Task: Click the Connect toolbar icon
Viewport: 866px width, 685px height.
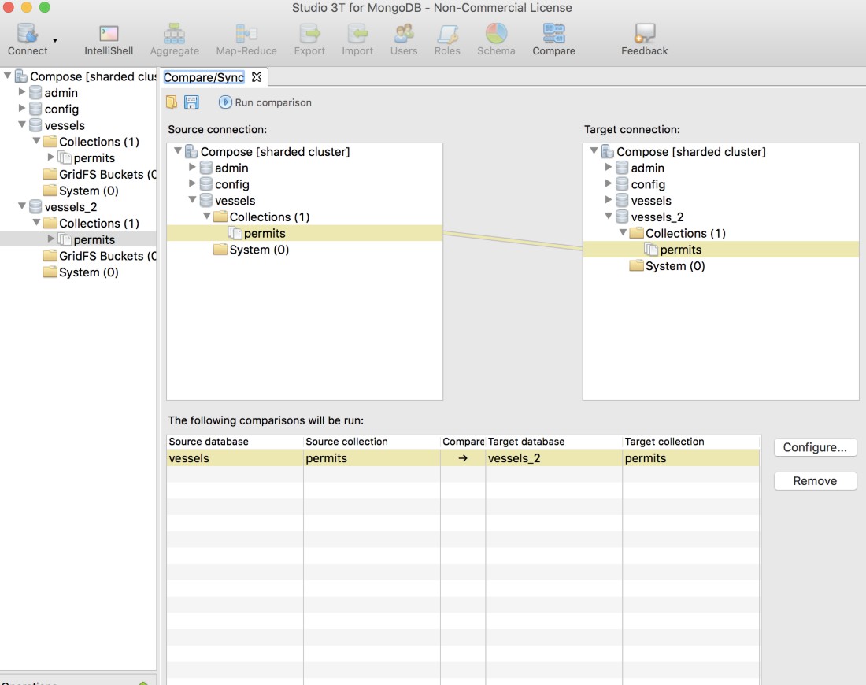Action: coord(28,39)
